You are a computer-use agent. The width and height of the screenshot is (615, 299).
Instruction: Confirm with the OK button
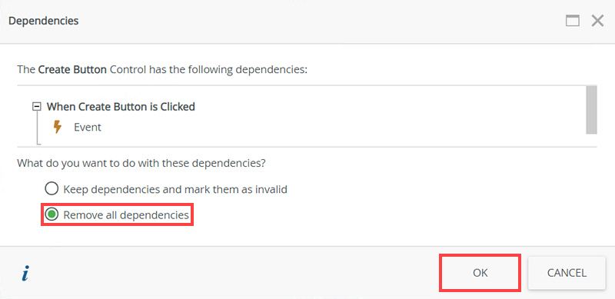point(480,273)
